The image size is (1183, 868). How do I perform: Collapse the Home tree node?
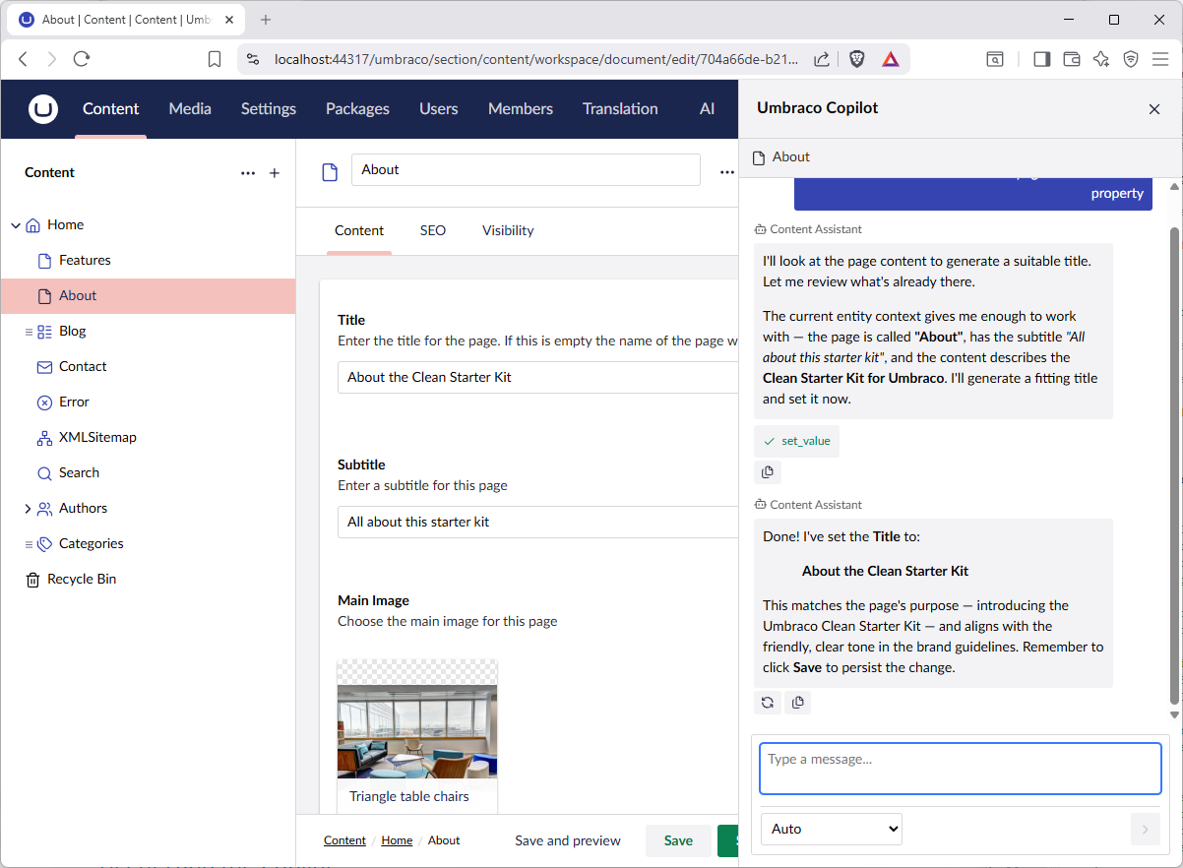[x=16, y=224]
